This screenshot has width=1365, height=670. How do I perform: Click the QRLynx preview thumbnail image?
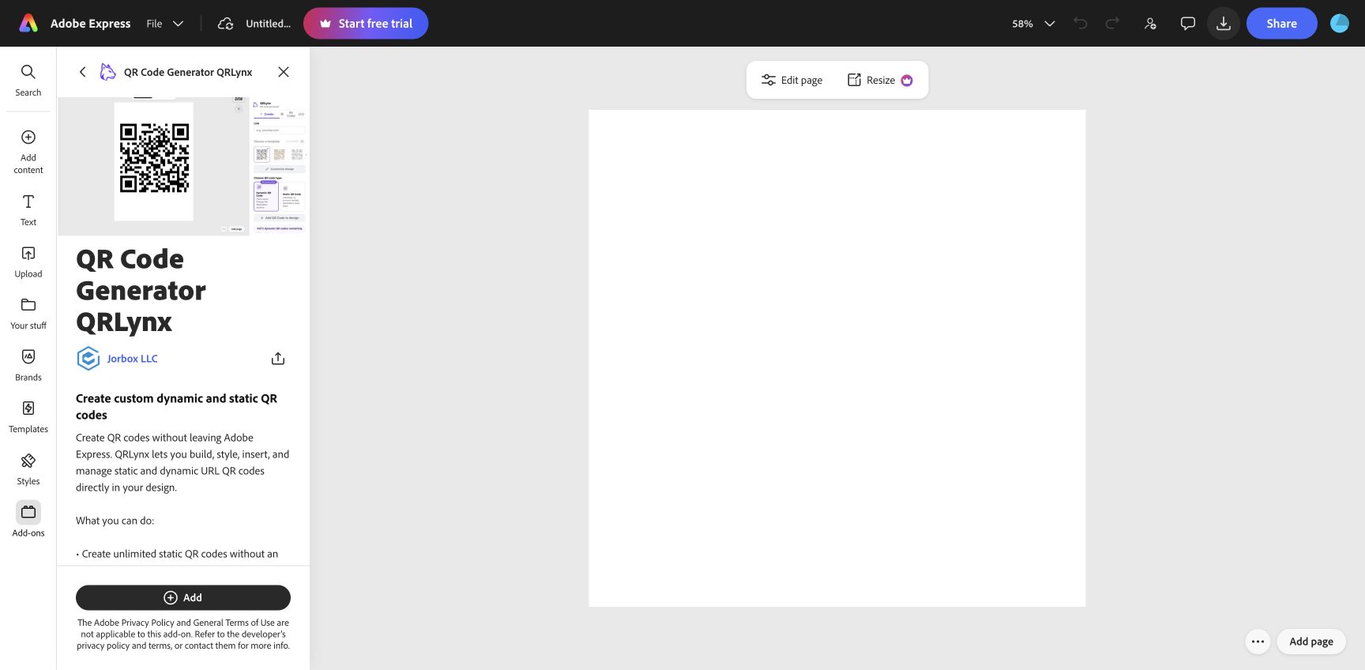point(183,167)
